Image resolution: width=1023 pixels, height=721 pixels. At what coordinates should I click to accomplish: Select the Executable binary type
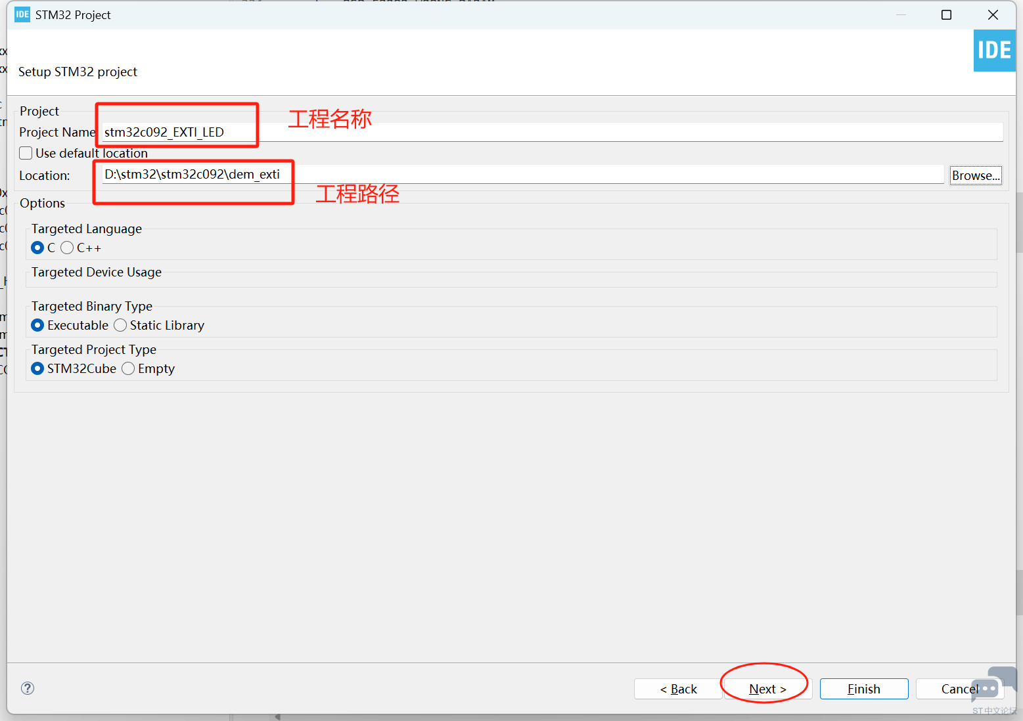[x=37, y=325]
